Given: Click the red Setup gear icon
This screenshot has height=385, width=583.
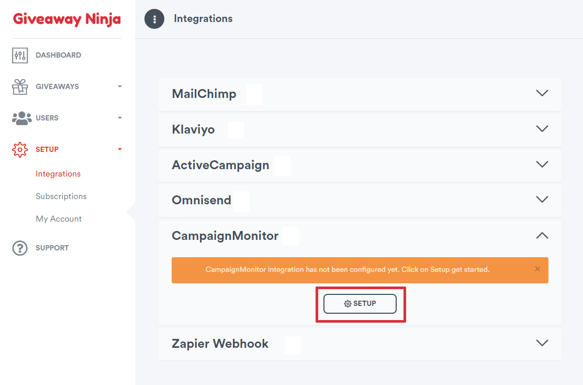Looking at the screenshot, I should tap(20, 149).
